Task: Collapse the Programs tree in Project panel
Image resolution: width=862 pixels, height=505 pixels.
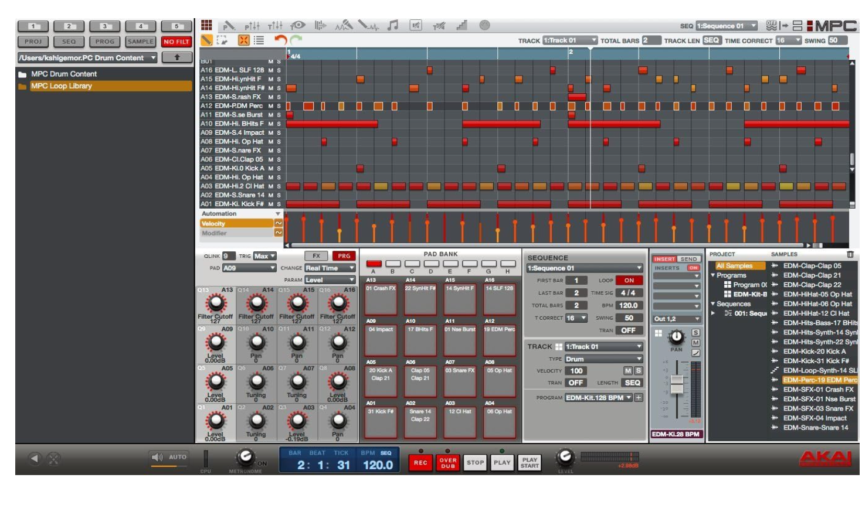Action: tap(713, 275)
